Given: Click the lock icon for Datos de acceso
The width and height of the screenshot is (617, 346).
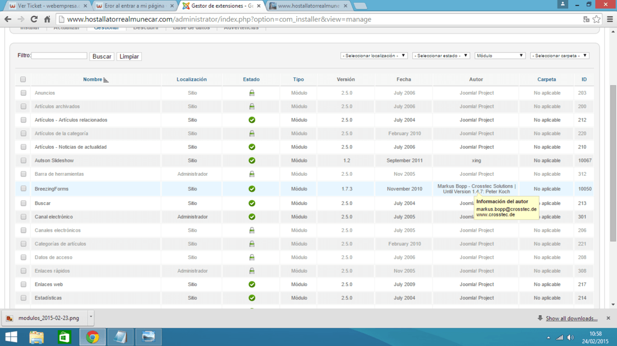Looking at the screenshot, I should tap(252, 257).
